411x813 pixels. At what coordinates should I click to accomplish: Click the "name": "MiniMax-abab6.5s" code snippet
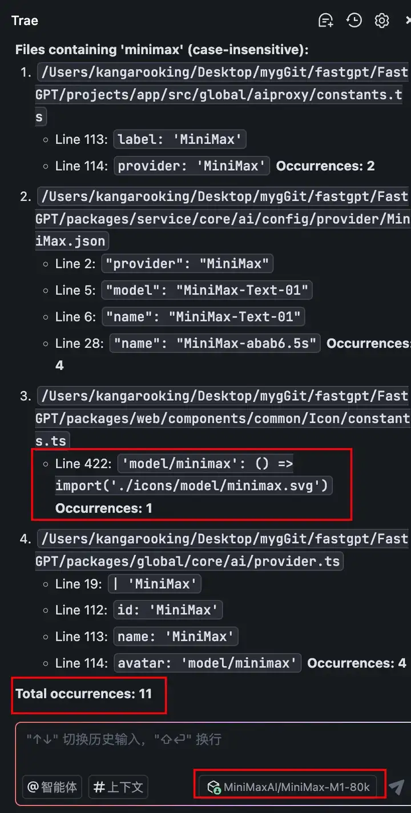pos(215,343)
